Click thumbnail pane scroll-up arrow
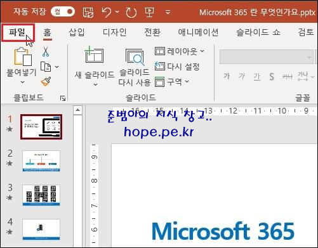Image resolution: width=318 pixels, height=248 pixels. pyautogui.click(x=77, y=110)
